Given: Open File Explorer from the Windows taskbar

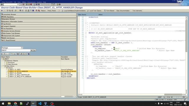Looking at the screenshot, I should pyautogui.click(x=9, y=103).
